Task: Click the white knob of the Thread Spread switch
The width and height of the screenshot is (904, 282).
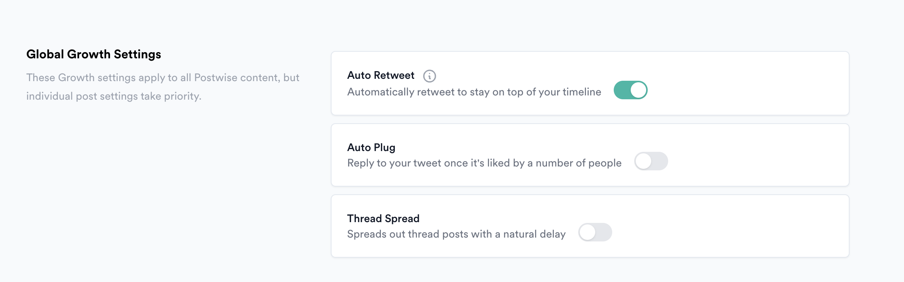Action: (587, 232)
